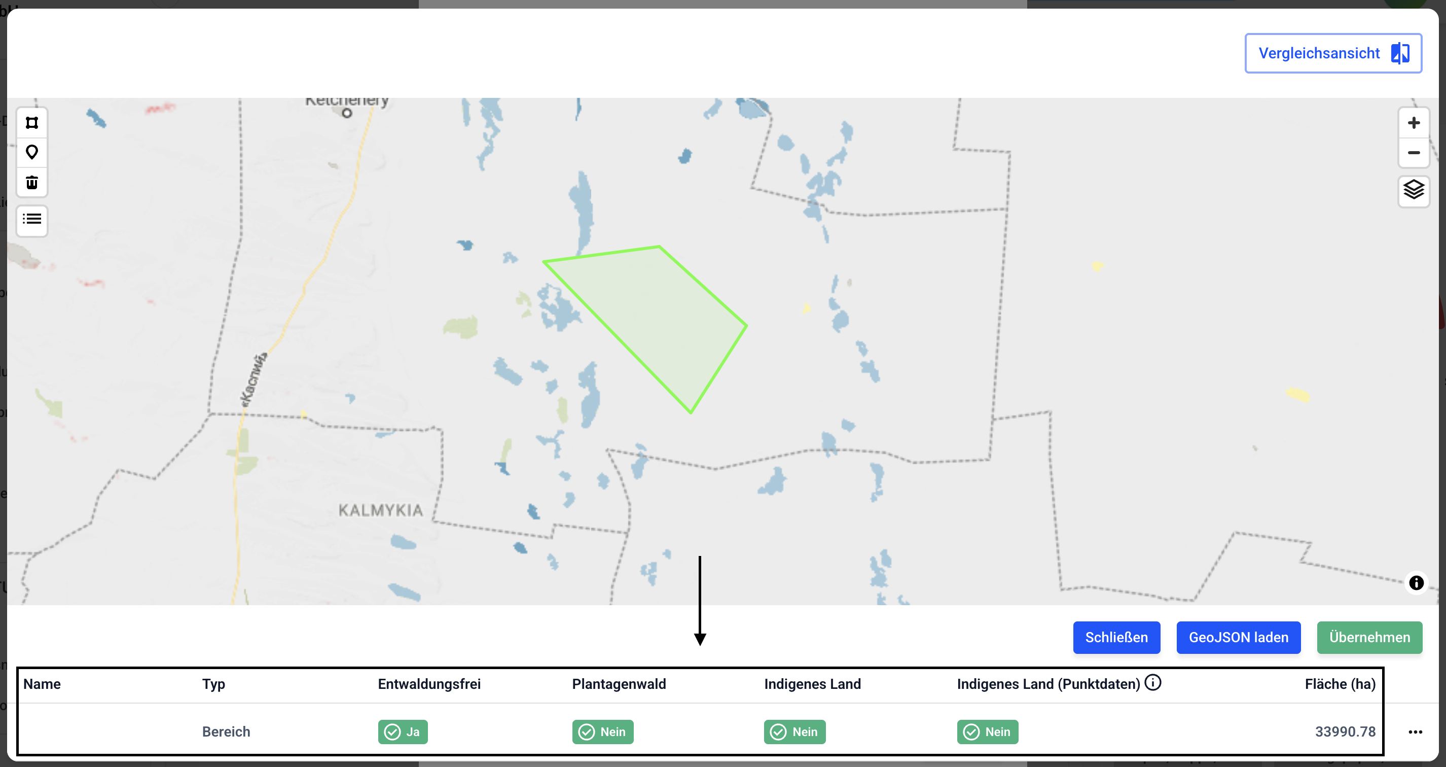The height and width of the screenshot is (767, 1446).
Task: Click the Indigenes Land Nein badge
Action: (x=794, y=731)
